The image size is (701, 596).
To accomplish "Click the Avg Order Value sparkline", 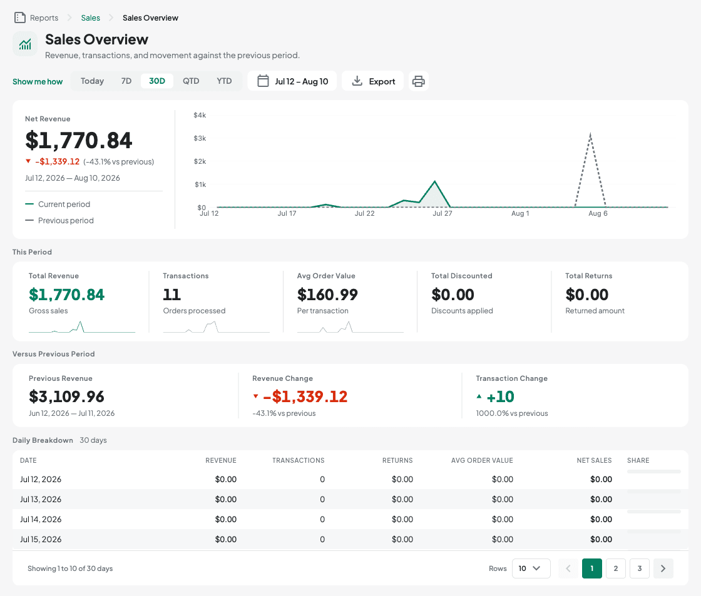I will pyautogui.click(x=350, y=326).
